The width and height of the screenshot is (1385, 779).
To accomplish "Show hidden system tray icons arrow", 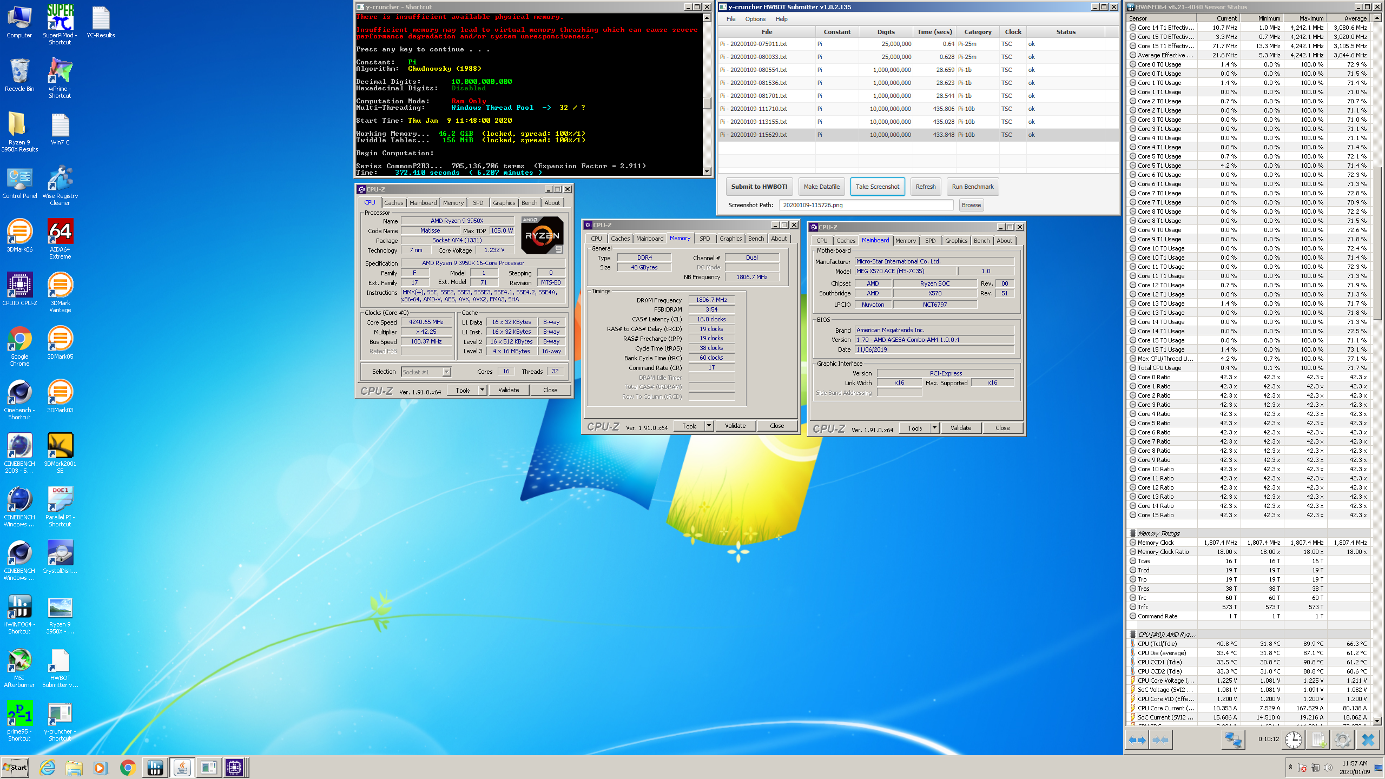I will tap(1291, 768).
